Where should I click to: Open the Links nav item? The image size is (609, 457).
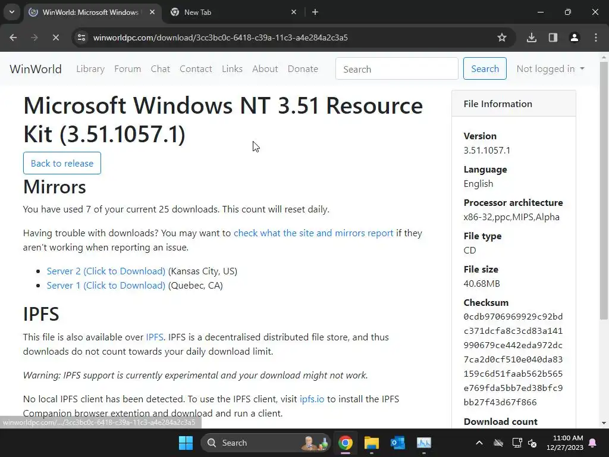(233, 69)
